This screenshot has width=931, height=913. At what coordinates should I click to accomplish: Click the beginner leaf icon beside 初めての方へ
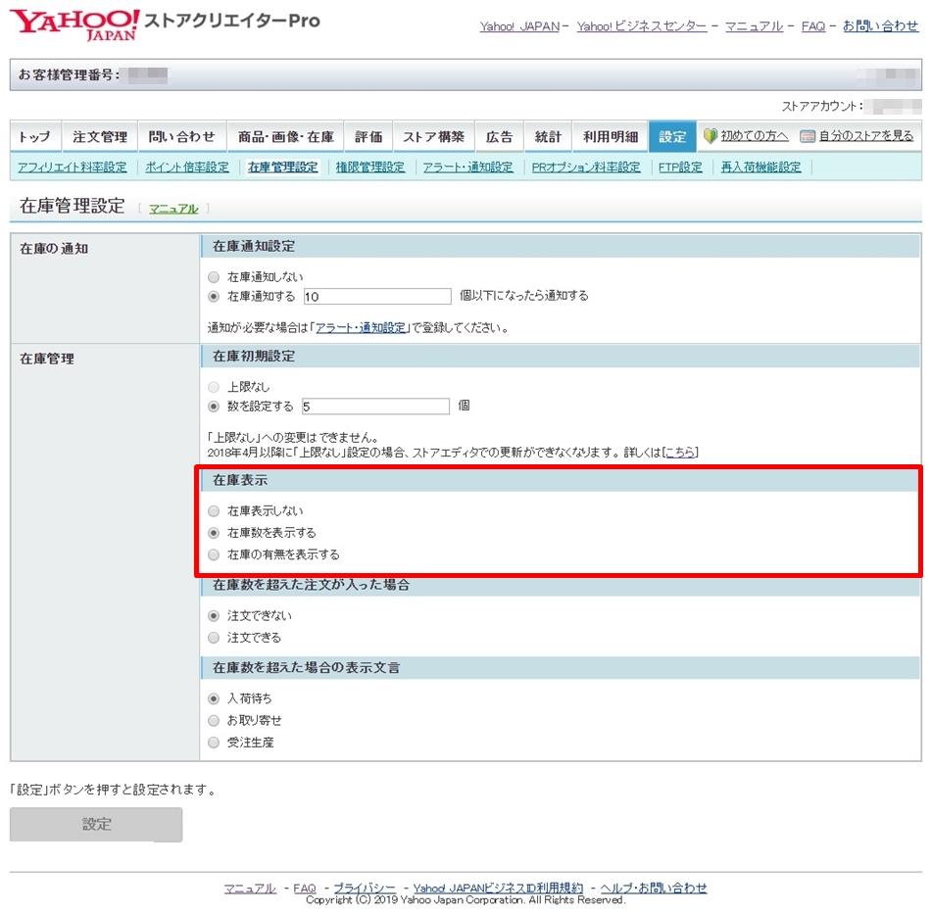click(710, 136)
